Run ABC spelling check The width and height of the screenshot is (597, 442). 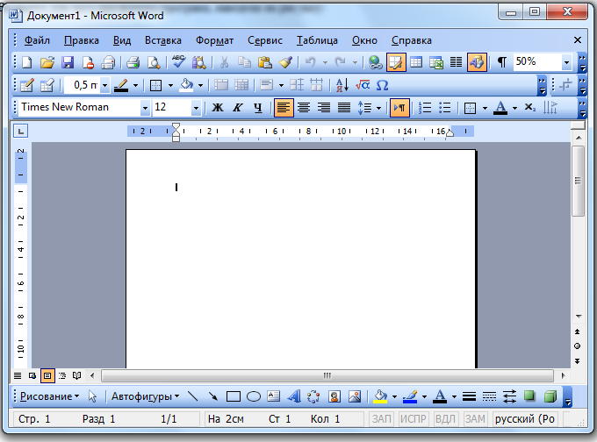[x=178, y=61]
